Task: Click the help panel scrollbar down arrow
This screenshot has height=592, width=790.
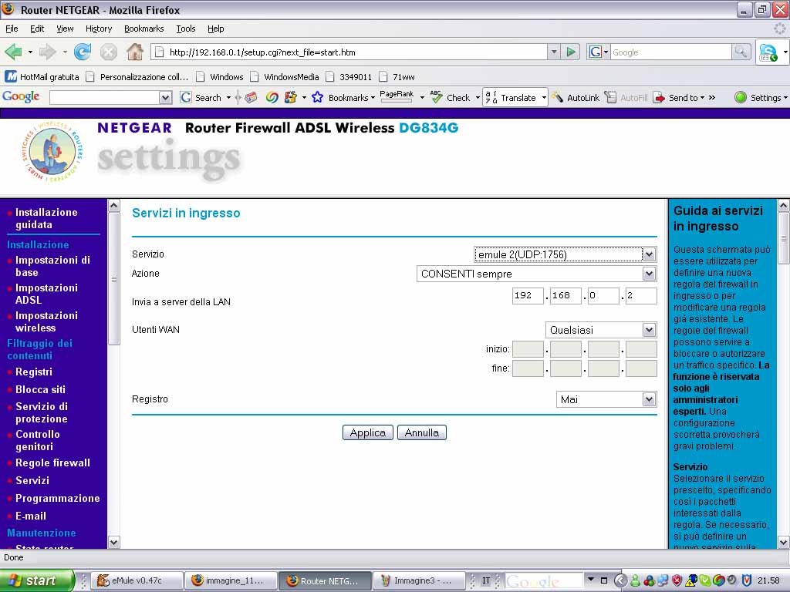Action: pyautogui.click(x=784, y=542)
